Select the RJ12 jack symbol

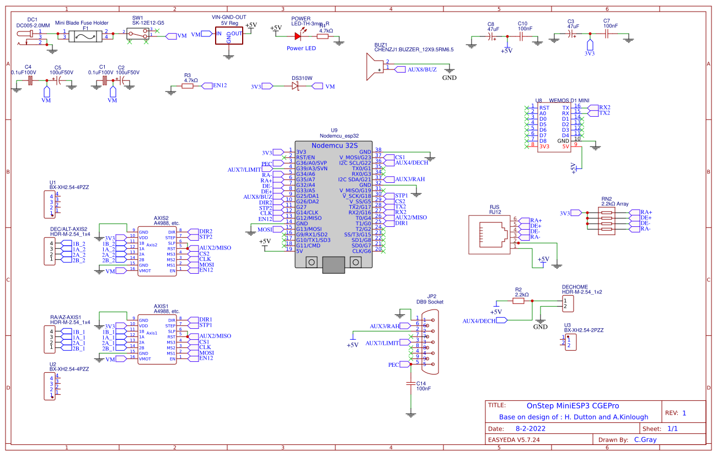(x=488, y=234)
